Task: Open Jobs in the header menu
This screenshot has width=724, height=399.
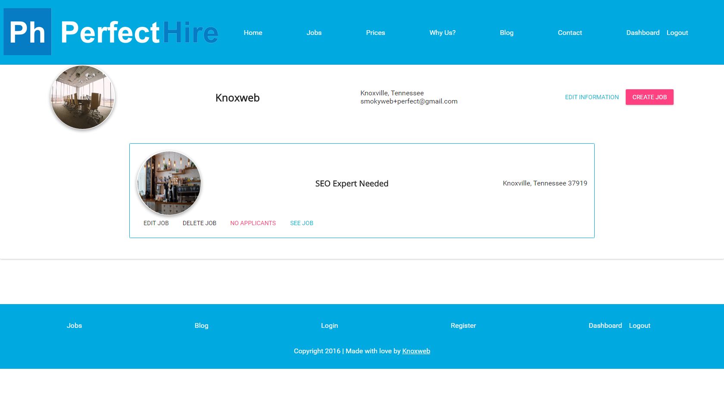Action: [x=314, y=33]
